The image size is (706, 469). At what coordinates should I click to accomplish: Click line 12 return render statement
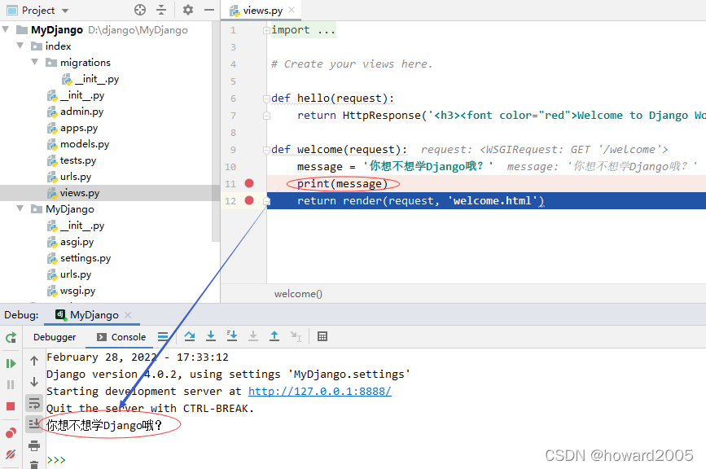(420, 201)
